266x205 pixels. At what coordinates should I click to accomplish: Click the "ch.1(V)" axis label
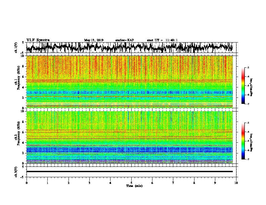[16, 48]
